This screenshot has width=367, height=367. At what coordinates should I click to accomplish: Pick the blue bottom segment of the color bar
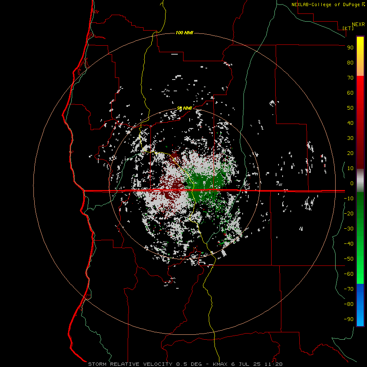[360, 305]
